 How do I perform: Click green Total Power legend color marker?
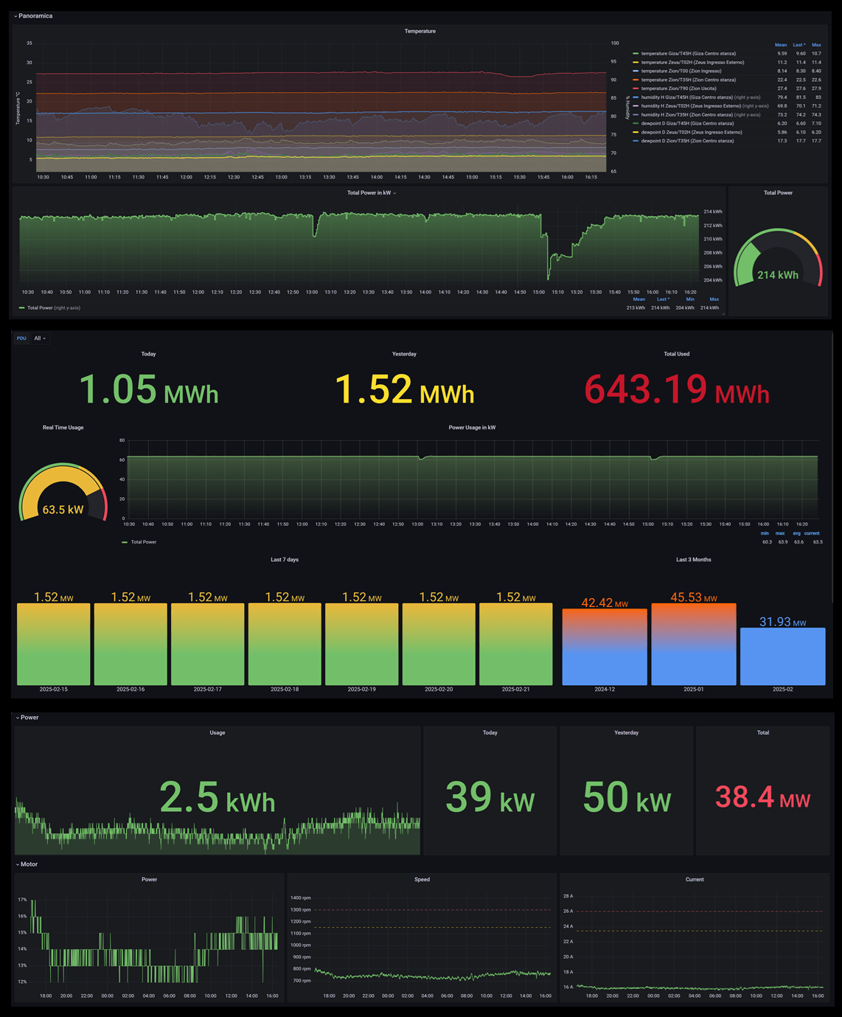coord(22,308)
